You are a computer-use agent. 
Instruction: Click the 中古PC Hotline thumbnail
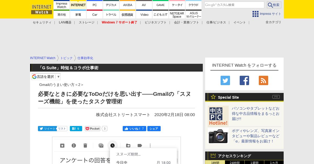coord(218,116)
